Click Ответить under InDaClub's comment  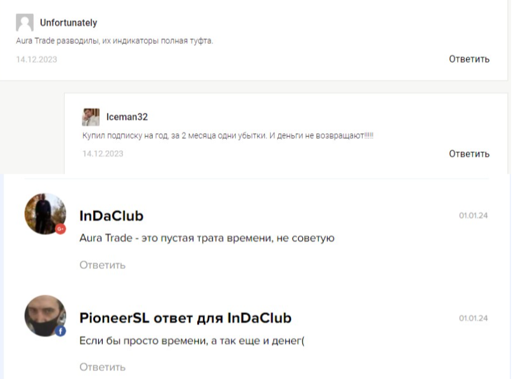102,265
